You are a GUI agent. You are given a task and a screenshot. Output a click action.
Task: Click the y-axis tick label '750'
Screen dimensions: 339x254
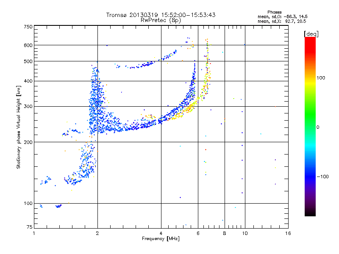pos(28,27)
